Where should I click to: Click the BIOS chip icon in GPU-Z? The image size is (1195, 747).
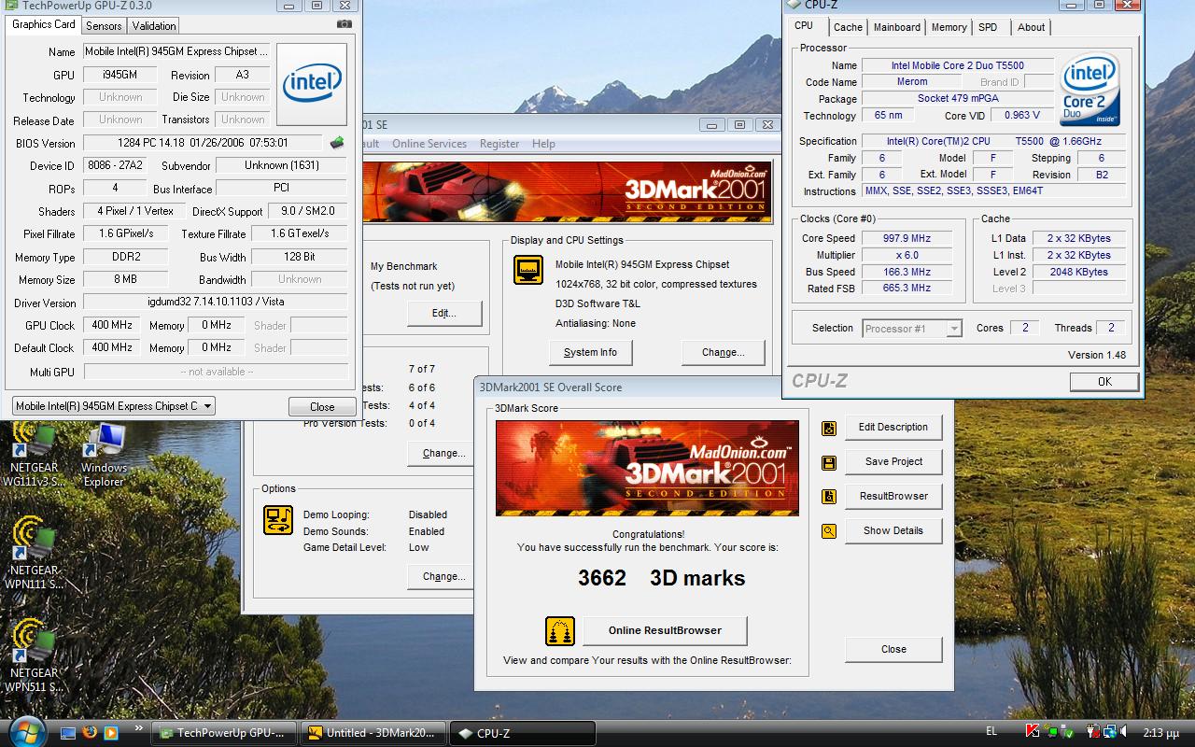[x=337, y=143]
